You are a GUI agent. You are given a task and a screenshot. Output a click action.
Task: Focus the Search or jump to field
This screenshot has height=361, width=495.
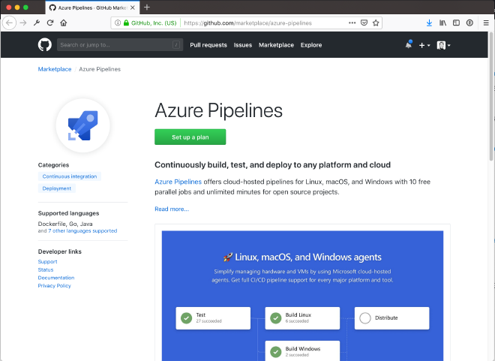(120, 45)
